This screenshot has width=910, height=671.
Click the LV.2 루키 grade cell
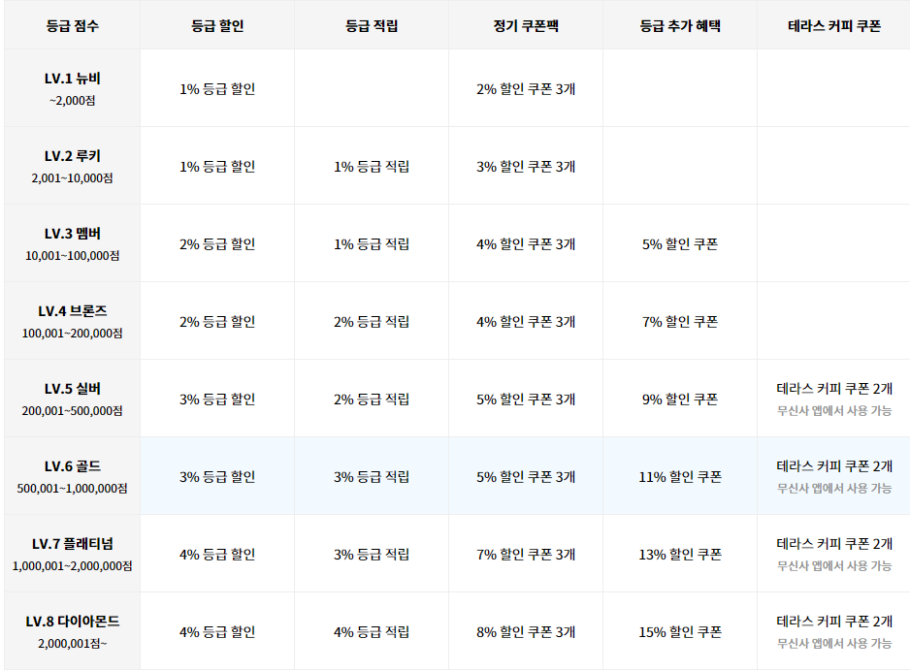pos(72,166)
